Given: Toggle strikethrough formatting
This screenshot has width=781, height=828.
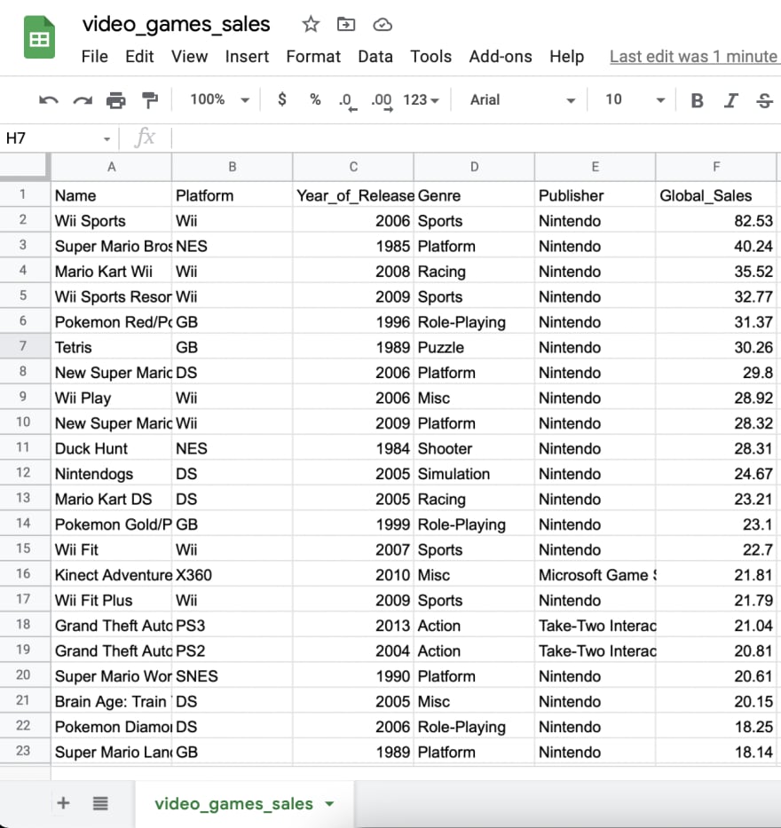Looking at the screenshot, I should pyautogui.click(x=765, y=100).
